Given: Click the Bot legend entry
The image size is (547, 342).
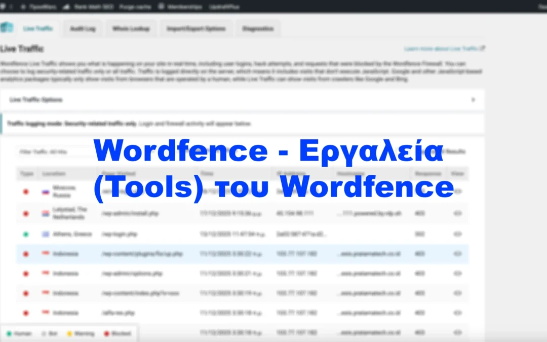Looking at the screenshot, I should (49, 333).
